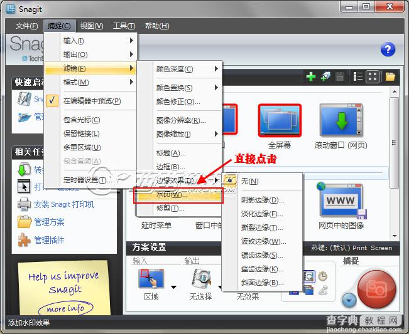Click the 管理插件 puzzle piece icon
The height and width of the screenshot is (334, 409).
coord(24,240)
